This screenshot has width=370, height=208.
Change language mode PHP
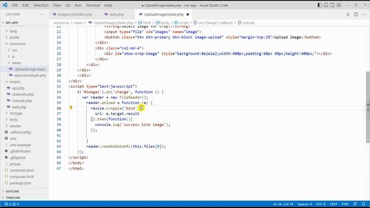[345, 204]
